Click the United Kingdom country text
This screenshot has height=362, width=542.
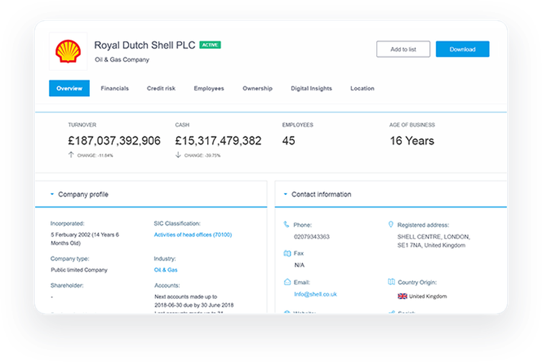point(428,296)
